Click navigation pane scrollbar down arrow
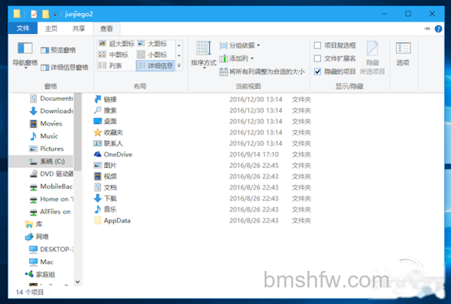The height and width of the screenshot is (304, 451). 77,282
